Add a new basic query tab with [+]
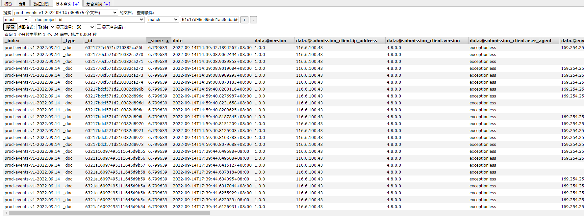 76,4
